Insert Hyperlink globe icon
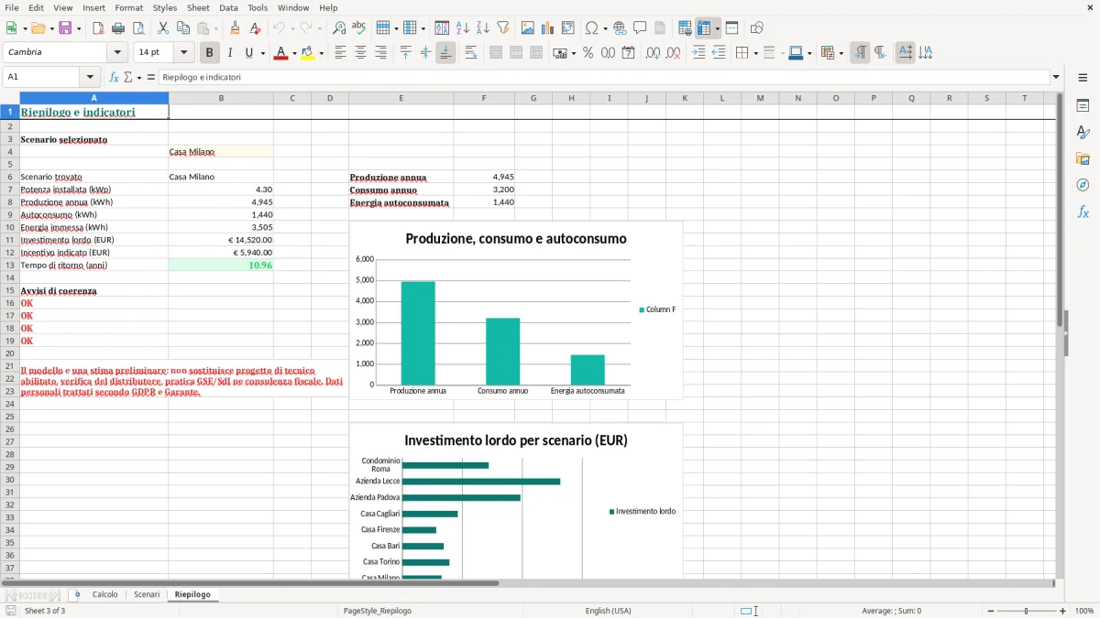Image resolution: width=1100 pixels, height=618 pixels. click(621, 28)
